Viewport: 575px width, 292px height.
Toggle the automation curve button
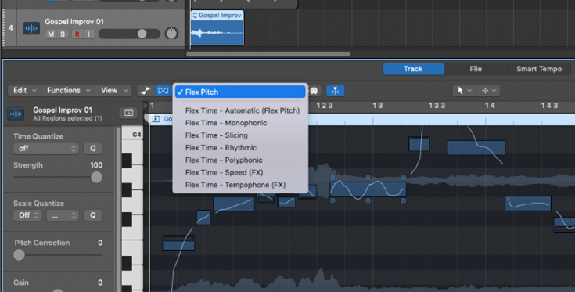click(x=146, y=91)
